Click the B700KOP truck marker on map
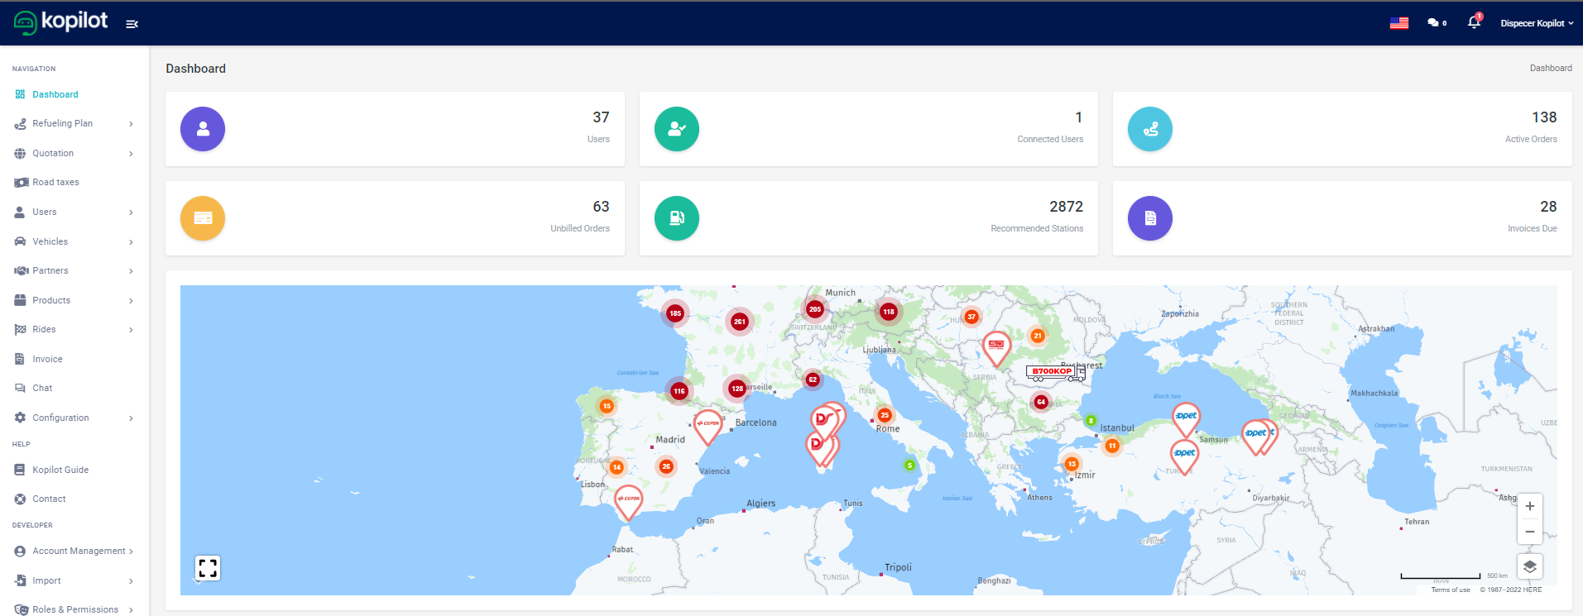Image resolution: width=1583 pixels, height=616 pixels. pyautogui.click(x=1054, y=372)
